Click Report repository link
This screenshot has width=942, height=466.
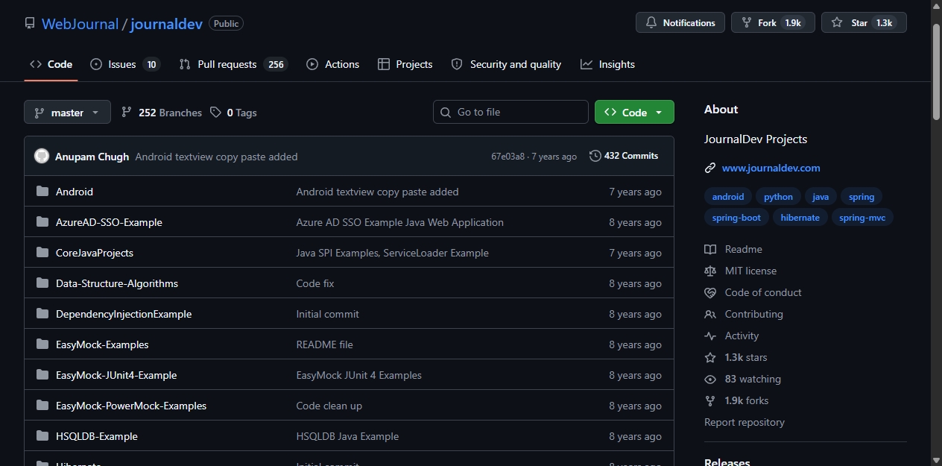(x=745, y=422)
